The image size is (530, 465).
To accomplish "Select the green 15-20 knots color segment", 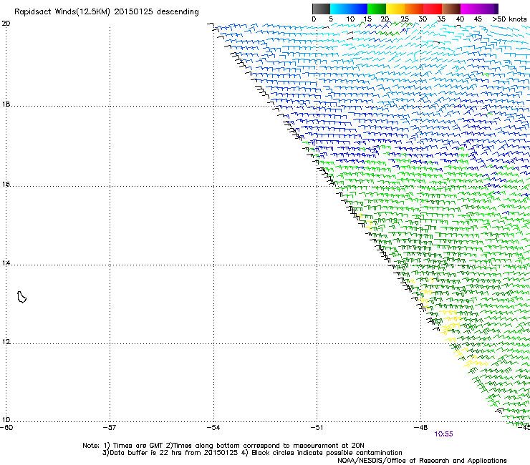I will [377, 9].
